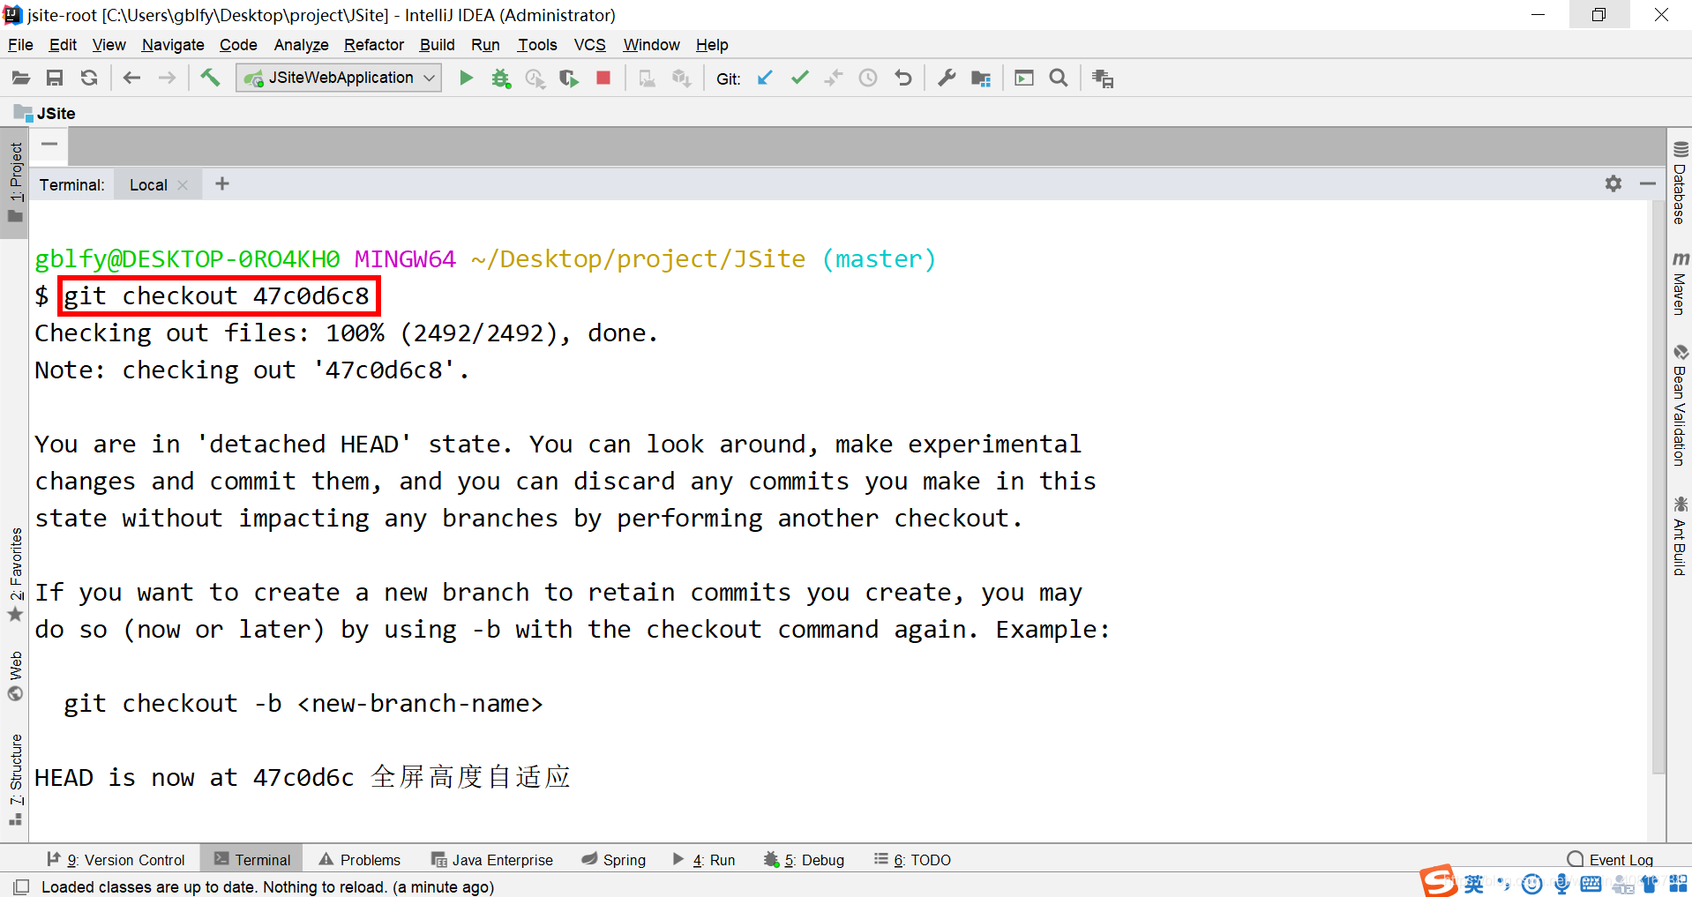Click the Git compare branches icon

[x=834, y=78]
